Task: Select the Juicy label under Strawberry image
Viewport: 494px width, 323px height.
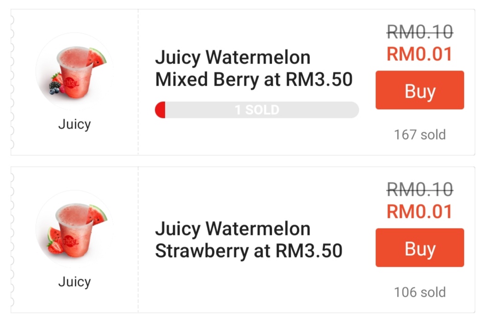Action: [x=74, y=282]
